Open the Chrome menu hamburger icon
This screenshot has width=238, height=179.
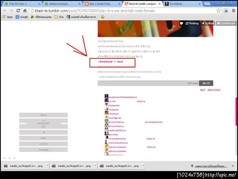[234, 11]
